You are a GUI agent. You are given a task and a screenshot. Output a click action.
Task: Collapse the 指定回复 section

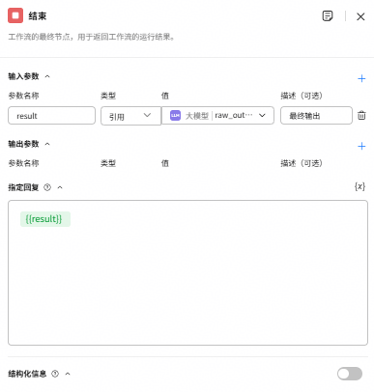point(60,187)
